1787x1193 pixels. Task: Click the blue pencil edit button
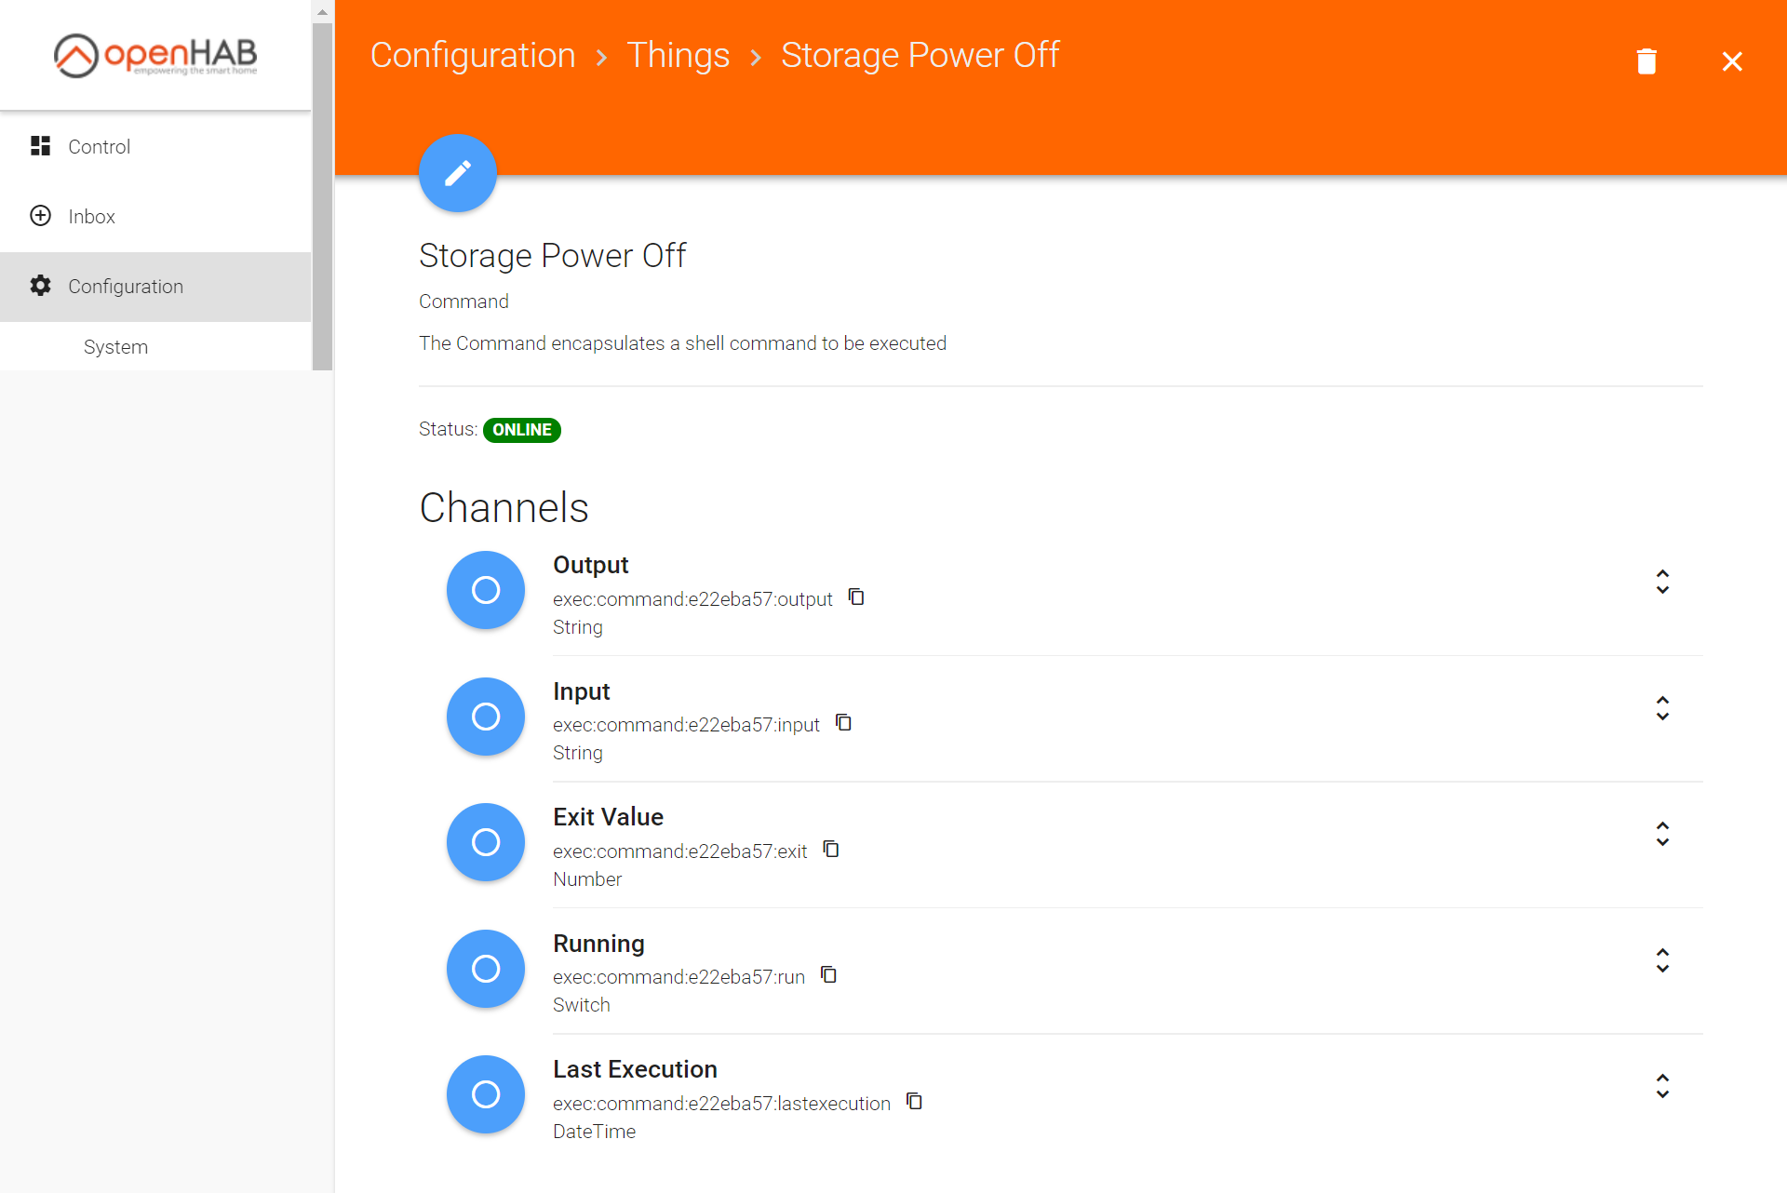(x=457, y=173)
